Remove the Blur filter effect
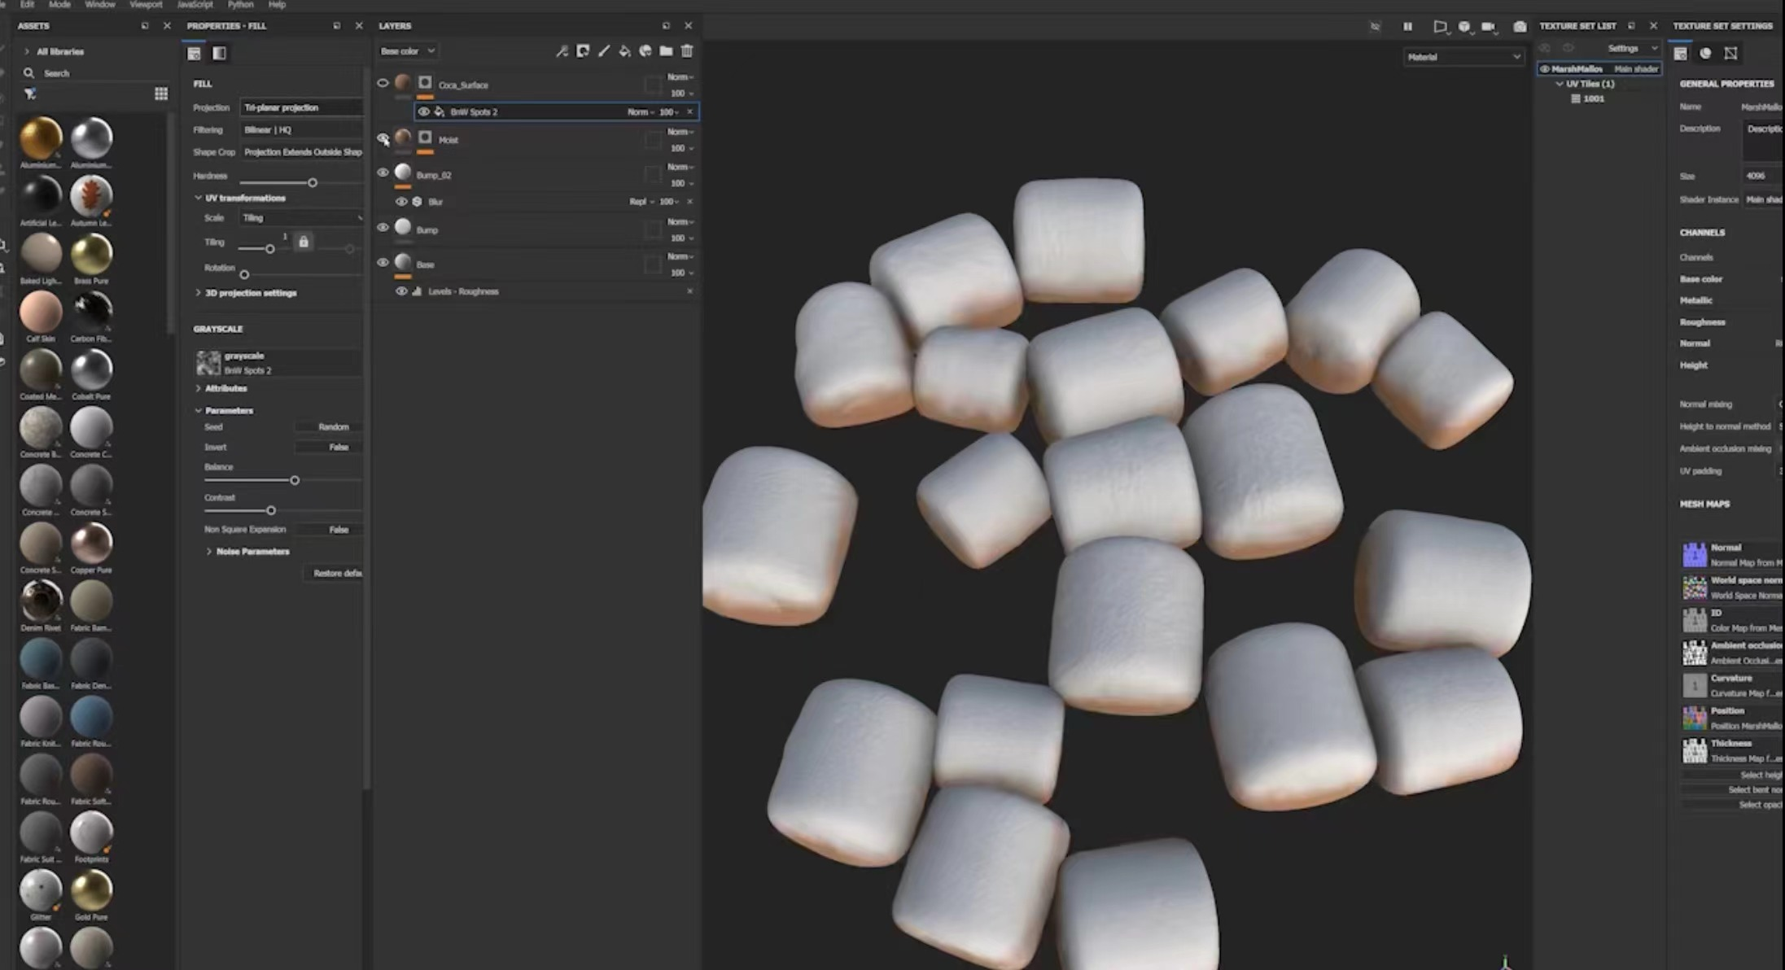Image resolution: width=1785 pixels, height=970 pixels. coord(689,202)
